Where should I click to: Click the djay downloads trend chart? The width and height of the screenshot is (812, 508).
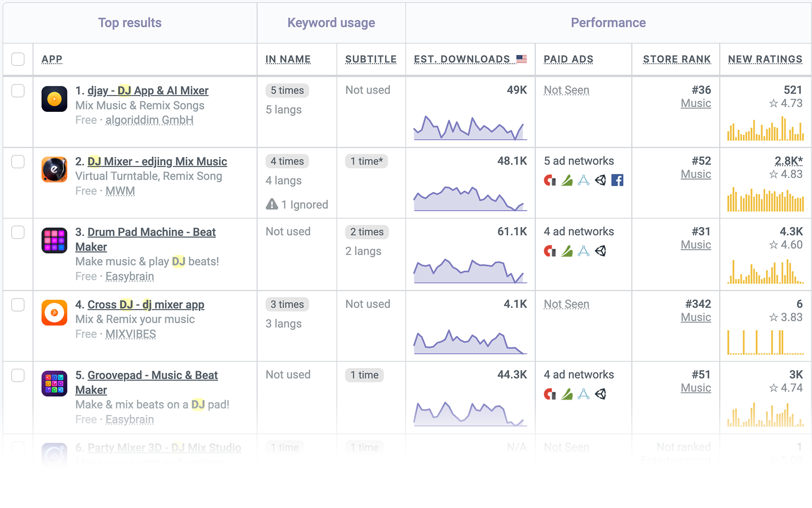pos(470,128)
